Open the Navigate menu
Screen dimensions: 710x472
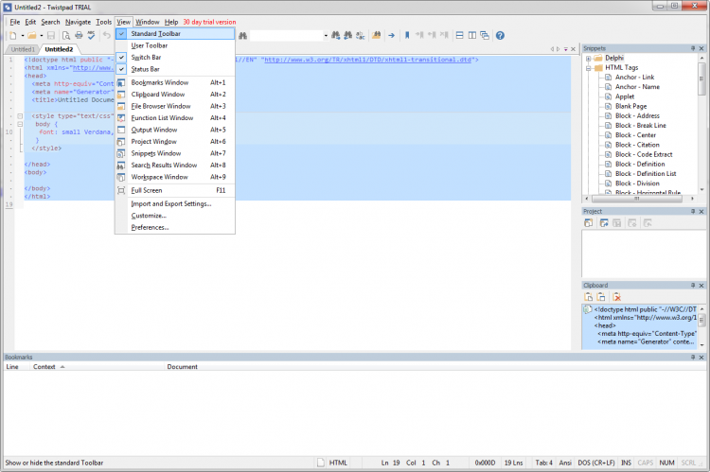(78, 22)
